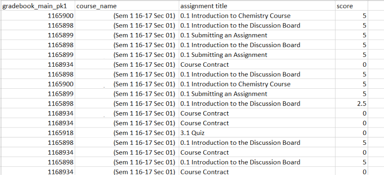Select the gradebook_main_pk1 header cell
This screenshot has width=384, height=175.
coord(37,6)
